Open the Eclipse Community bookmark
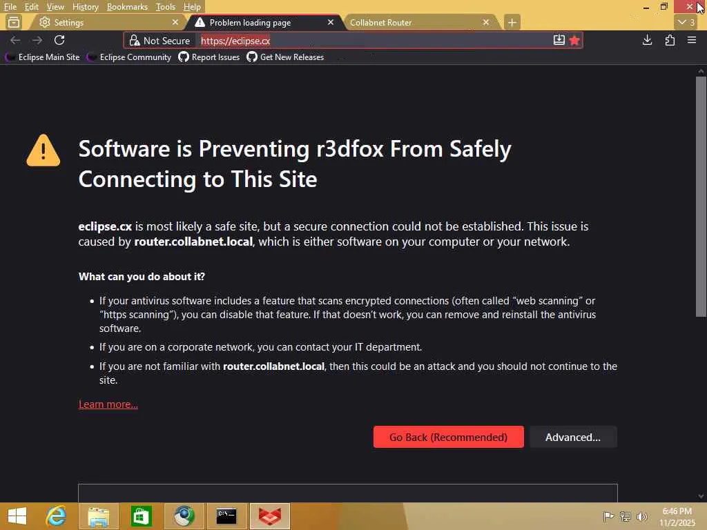 point(129,57)
